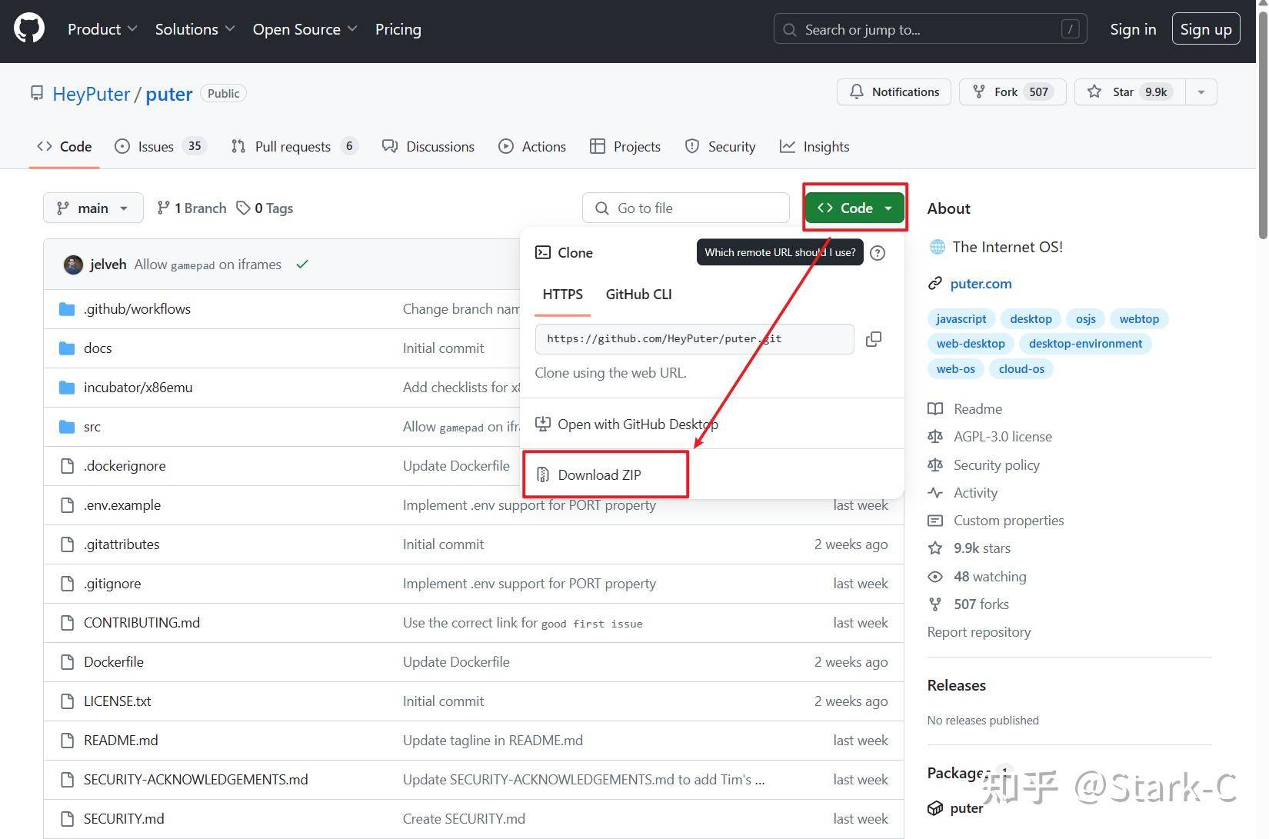Screen dimensions: 1269x839
Task: Click the commit status checkmark icon
Action: tap(302, 265)
